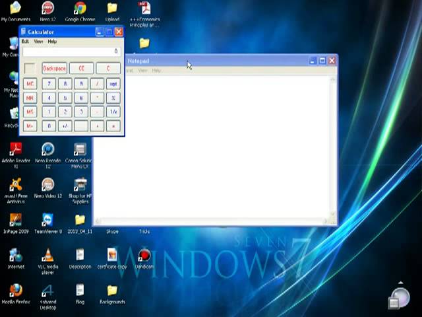
Task: Click the percent button in Calculator
Action: click(x=113, y=98)
